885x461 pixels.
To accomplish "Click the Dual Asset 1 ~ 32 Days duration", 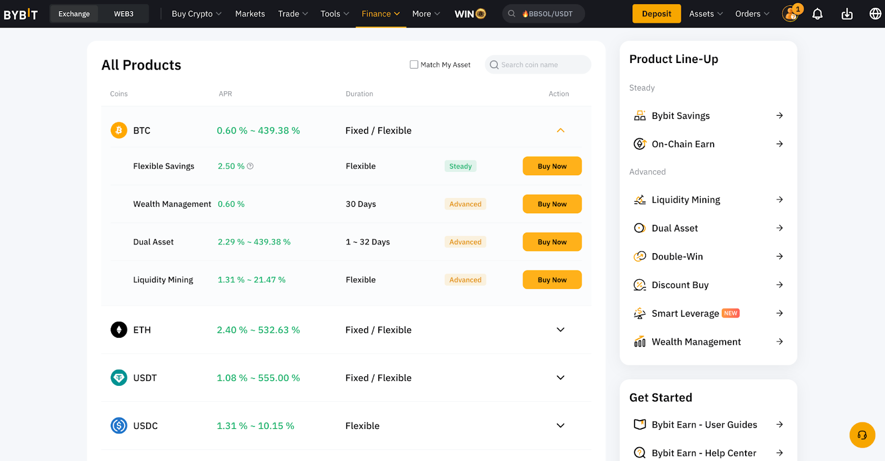I will click(x=368, y=242).
